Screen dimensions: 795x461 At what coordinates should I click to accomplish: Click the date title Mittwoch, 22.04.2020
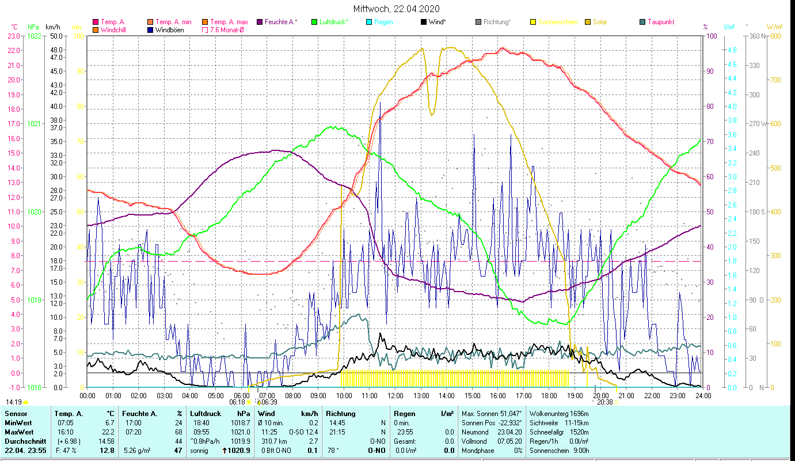point(397,9)
